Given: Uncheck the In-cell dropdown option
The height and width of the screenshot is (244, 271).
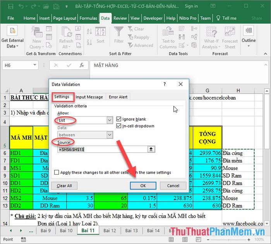Looking at the screenshot, I should (119, 126).
